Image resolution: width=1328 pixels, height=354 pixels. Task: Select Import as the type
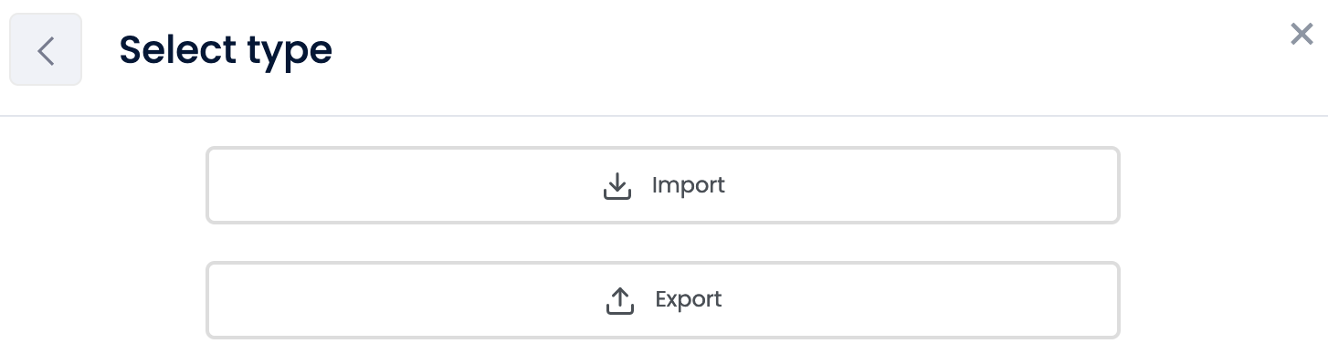pos(663,185)
